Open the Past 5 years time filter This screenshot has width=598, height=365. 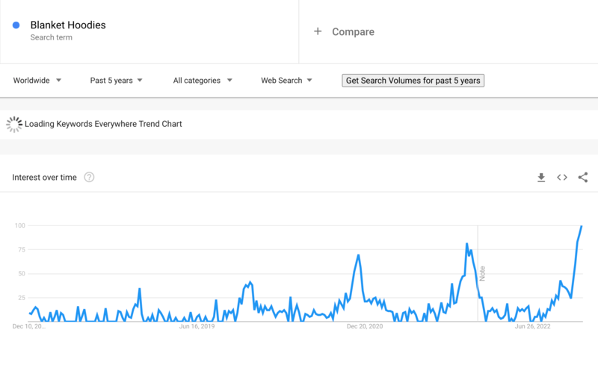click(116, 81)
